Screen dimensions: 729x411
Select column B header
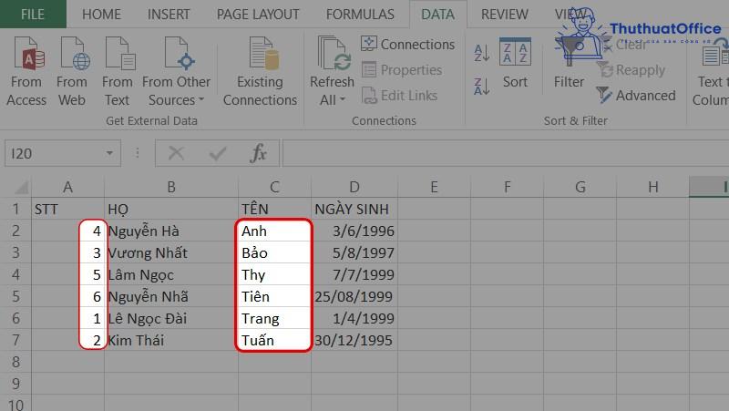click(x=171, y=187)
